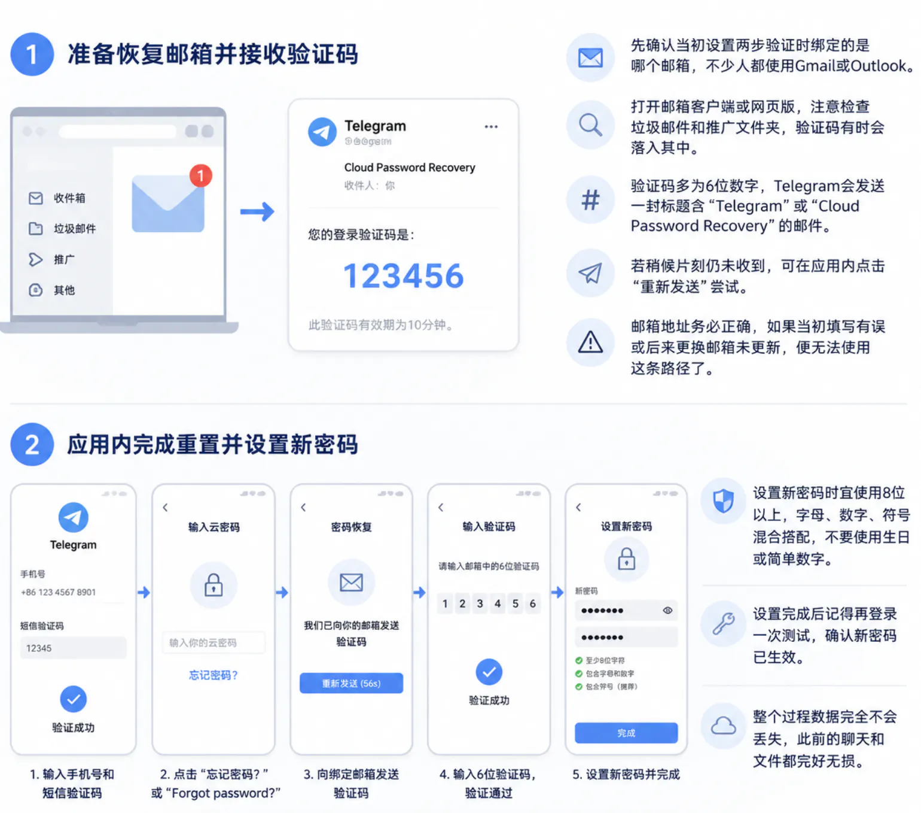Select the 推广 promotions tag icon
921x813 pixels.
(36, 259)
